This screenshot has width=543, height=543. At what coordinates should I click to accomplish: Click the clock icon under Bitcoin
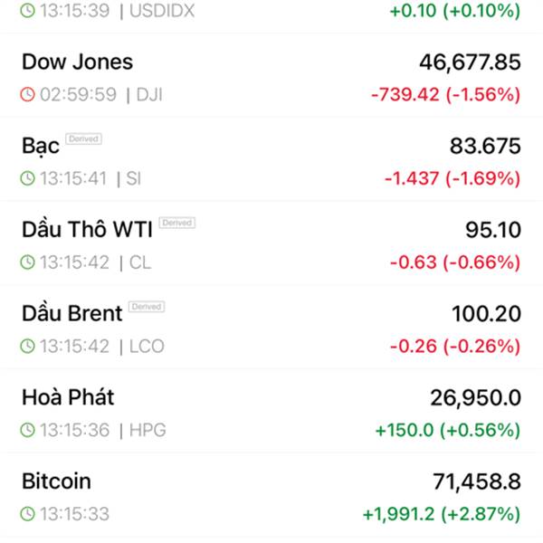point(27,513)
